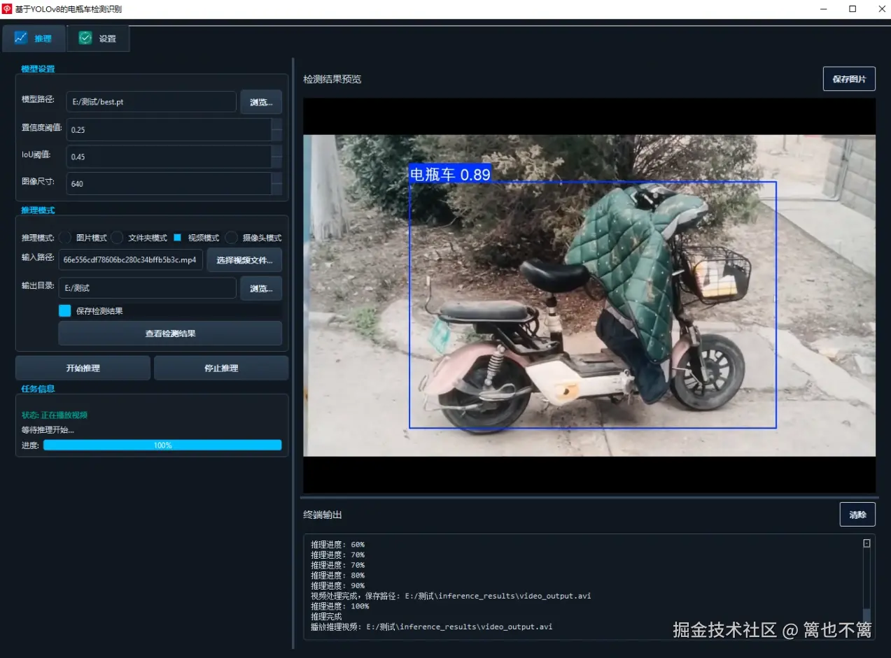Image resolution: width=891 pixels, height=658 pixels.
Task: Click the terminal line 推理进度: 100%
Action: [339, 606]
